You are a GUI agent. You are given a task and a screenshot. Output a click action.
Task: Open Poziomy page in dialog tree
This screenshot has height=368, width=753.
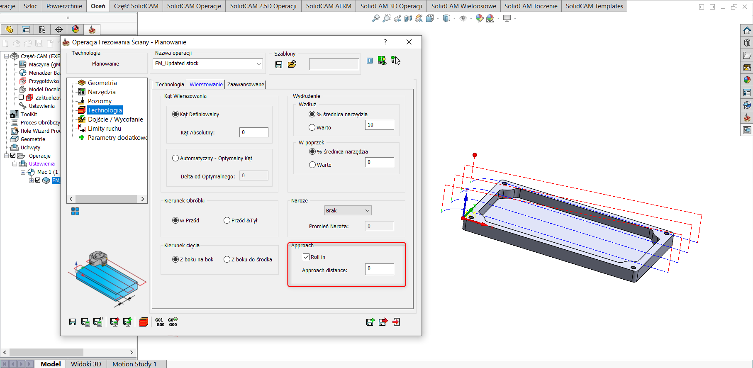pos(100,101)
